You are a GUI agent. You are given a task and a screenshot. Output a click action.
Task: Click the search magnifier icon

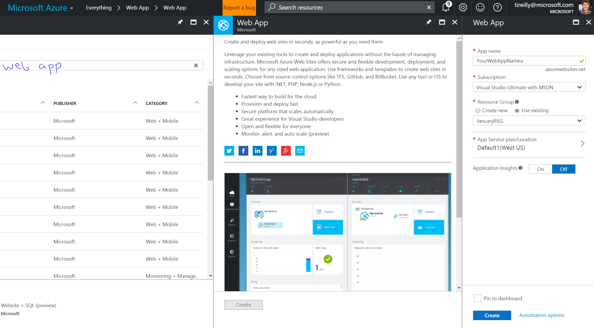click(271, 7)
